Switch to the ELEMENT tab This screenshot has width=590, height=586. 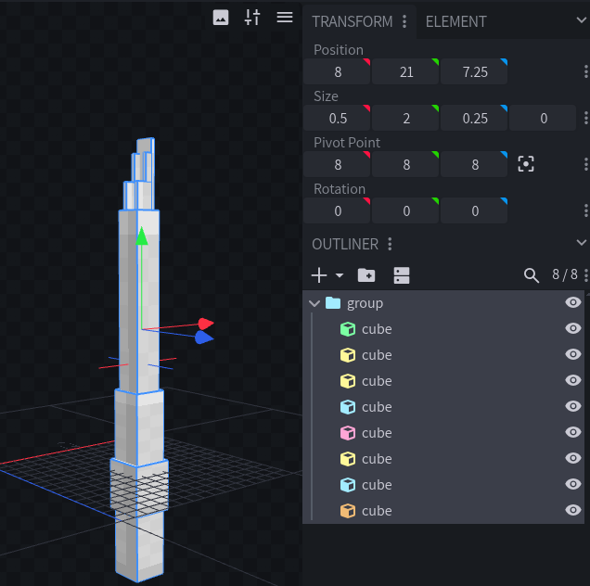(456, 21)
